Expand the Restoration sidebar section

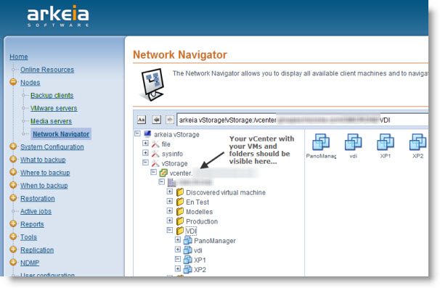(x=13, y=198)
